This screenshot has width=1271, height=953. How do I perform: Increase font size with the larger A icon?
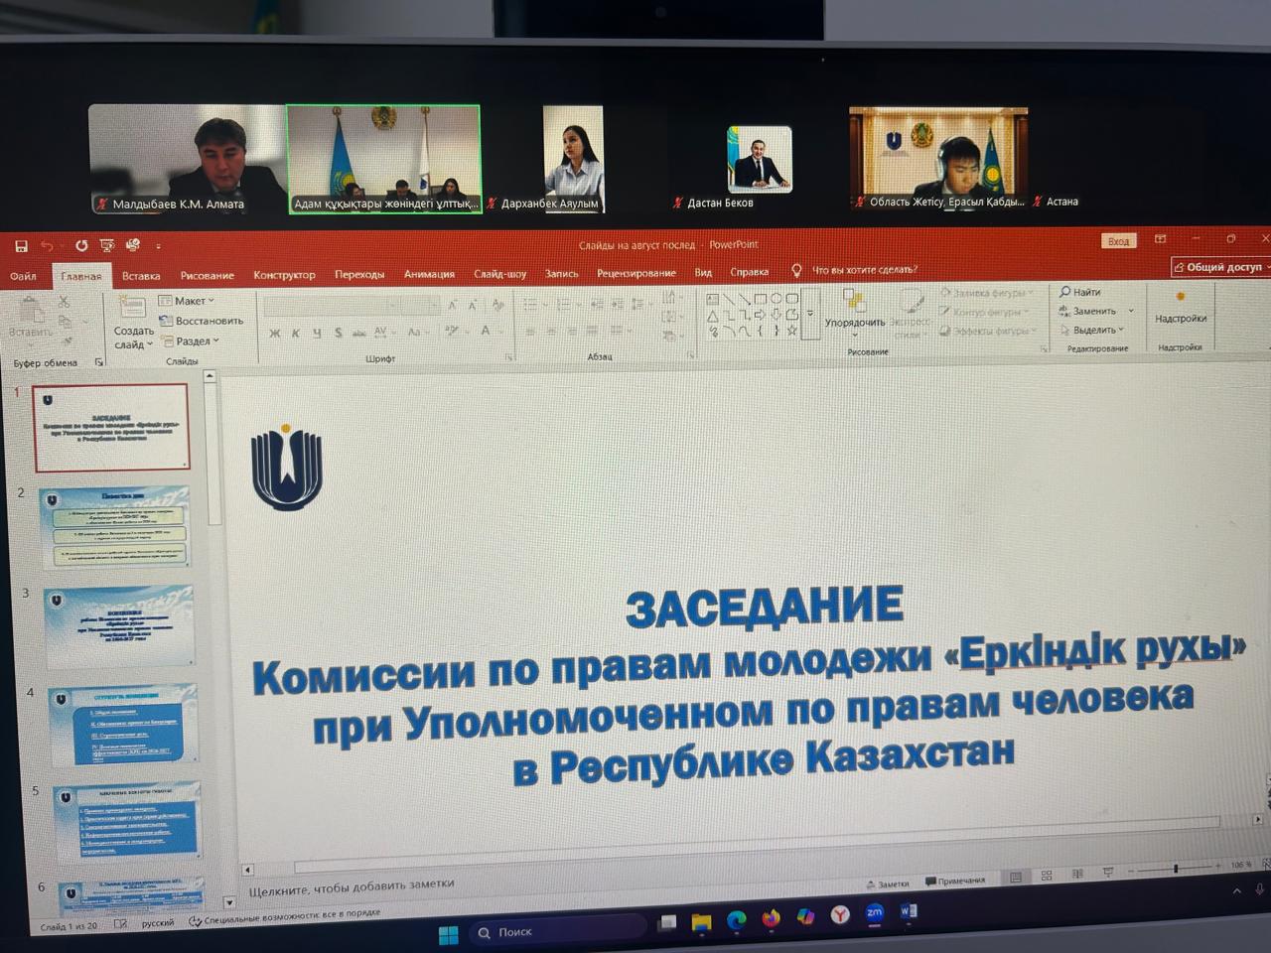click(452, 306)
